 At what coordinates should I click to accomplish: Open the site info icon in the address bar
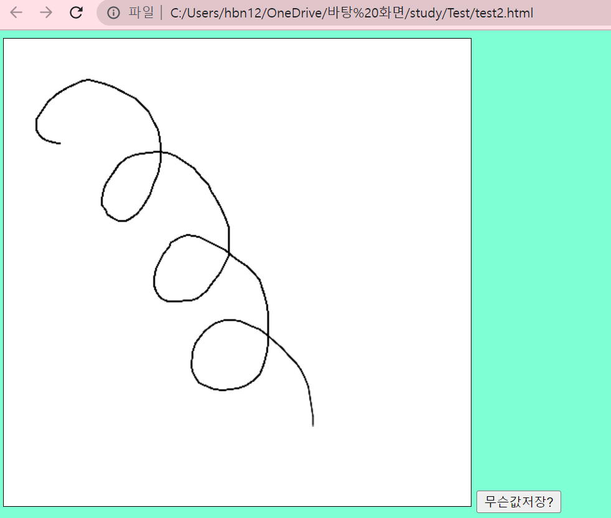[113, 13]
